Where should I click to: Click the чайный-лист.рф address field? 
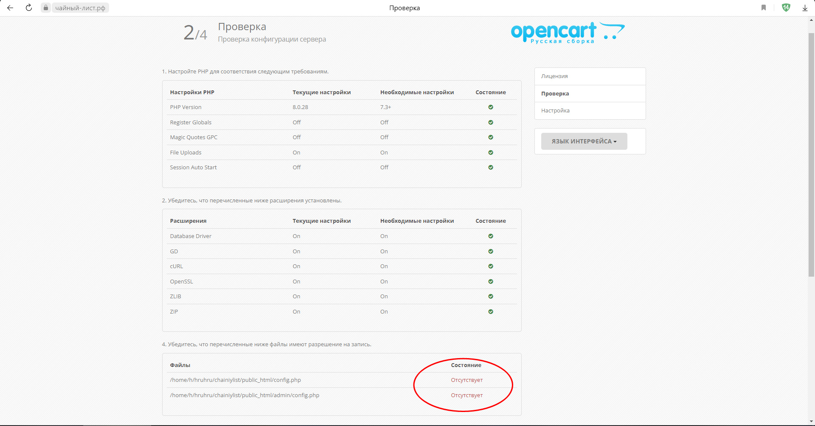click(80, 8)
